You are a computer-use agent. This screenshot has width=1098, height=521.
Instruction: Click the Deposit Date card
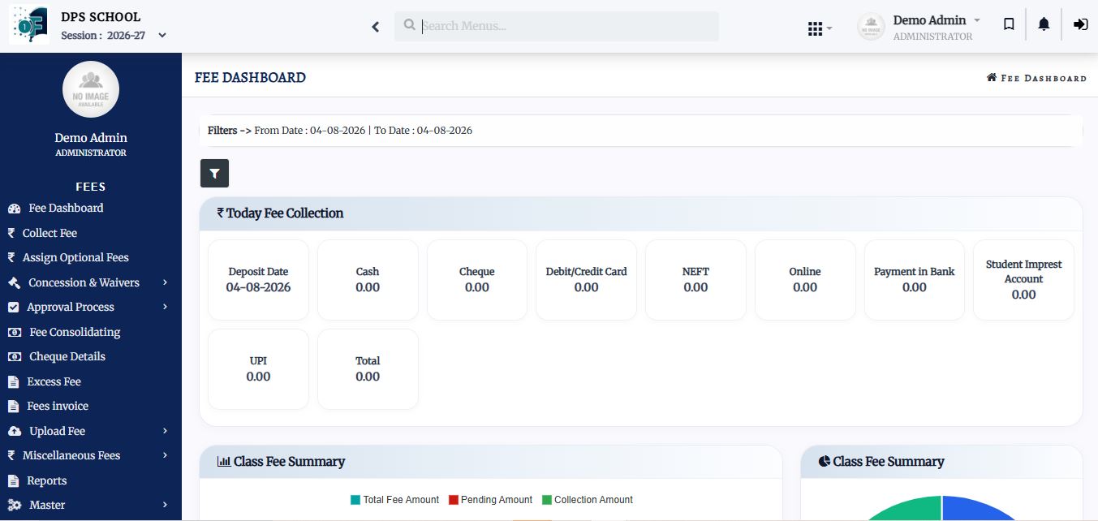(258, 280)
